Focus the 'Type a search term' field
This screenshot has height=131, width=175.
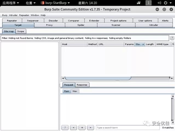[x=128, y=128]
